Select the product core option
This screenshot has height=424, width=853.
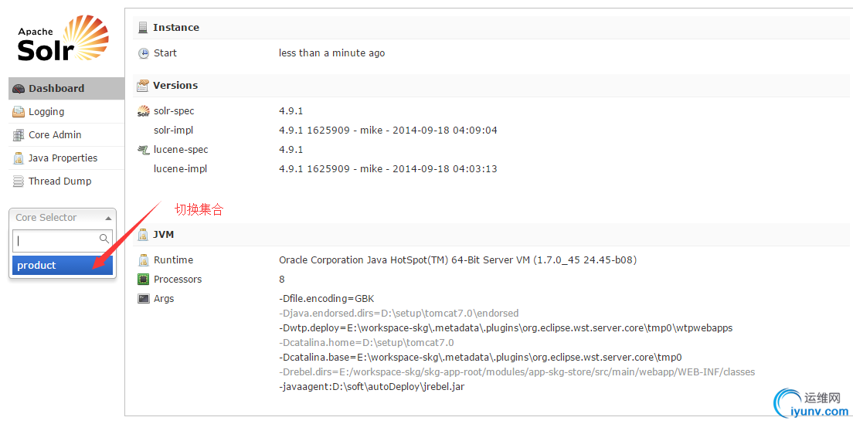tap(63, 265)
